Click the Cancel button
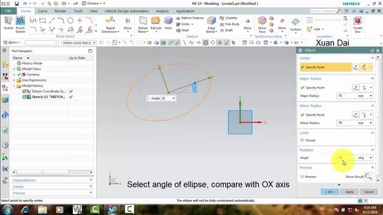The image size is (383, 215). (369, 192)
